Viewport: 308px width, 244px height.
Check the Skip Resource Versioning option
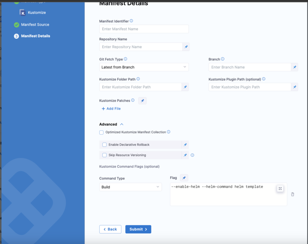pos(104,155)
